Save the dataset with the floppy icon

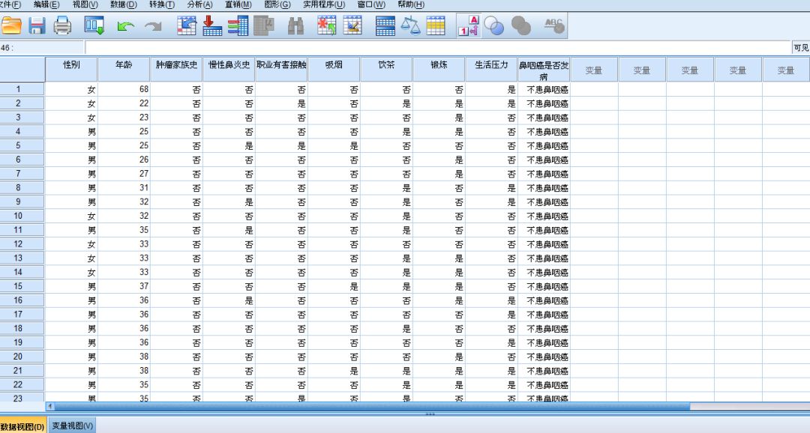point(37,25)
